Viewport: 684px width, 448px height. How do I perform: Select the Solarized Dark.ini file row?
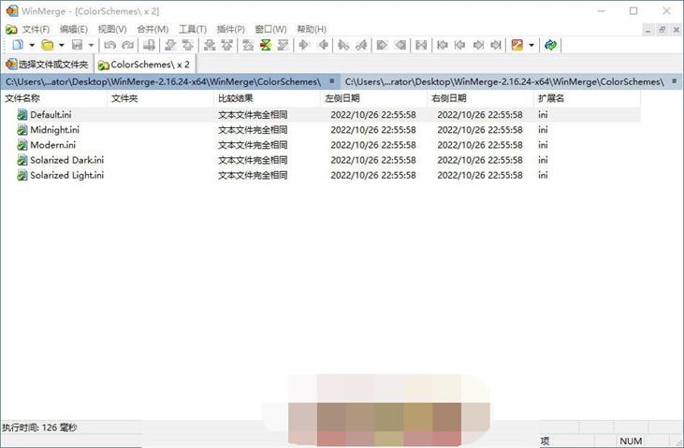click(x=321, y=160)
